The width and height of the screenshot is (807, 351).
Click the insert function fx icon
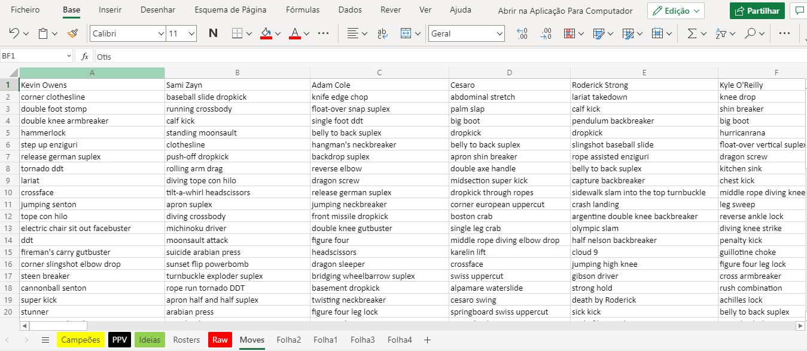[x=85, y=57]
